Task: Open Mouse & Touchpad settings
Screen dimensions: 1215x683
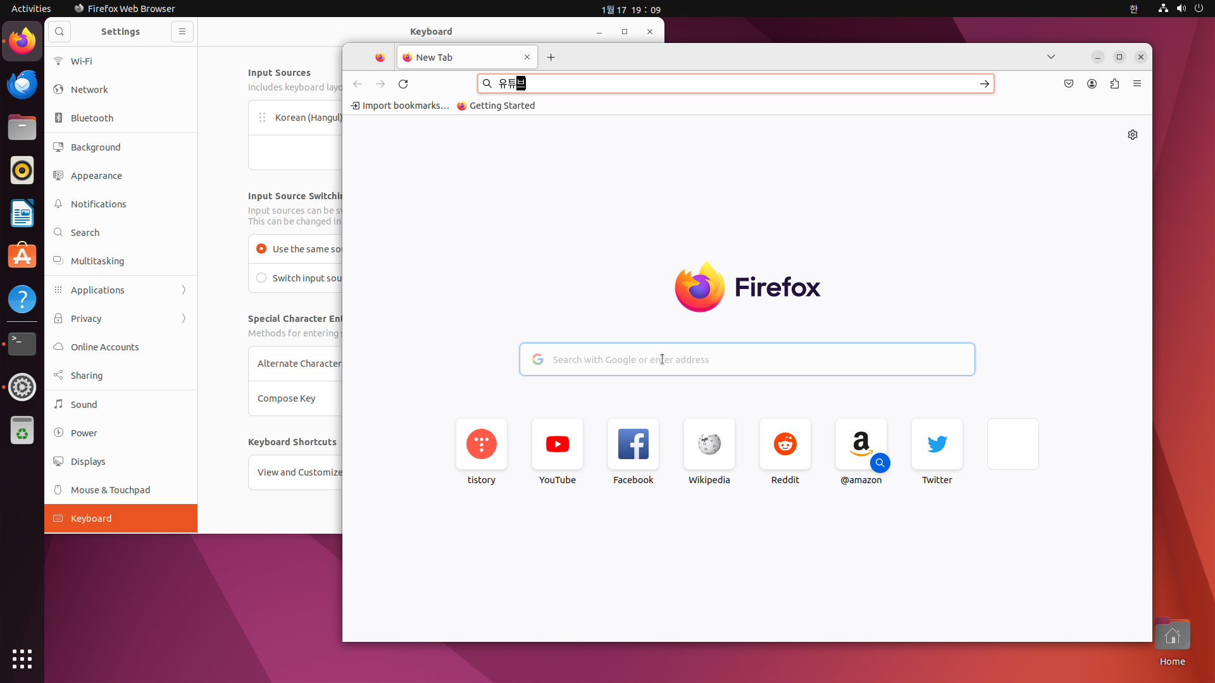Action: [121, 490]
